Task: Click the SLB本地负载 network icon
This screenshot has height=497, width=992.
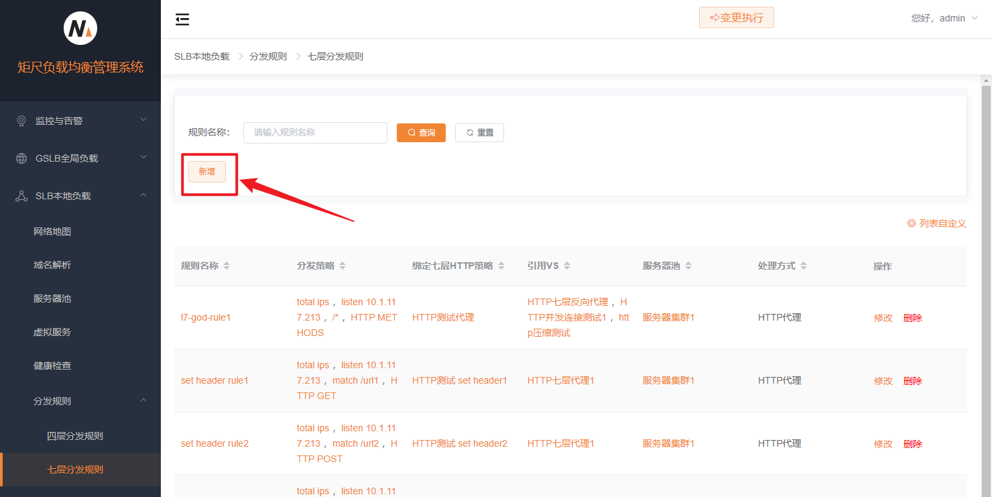Action: click(21, 196)
